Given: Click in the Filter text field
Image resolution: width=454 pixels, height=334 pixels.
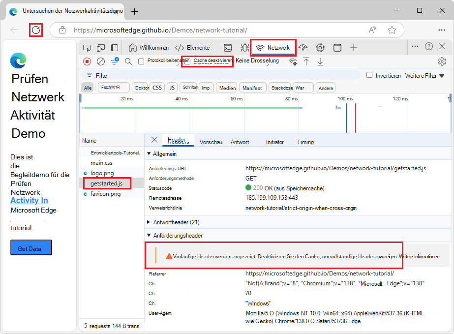Looking at the screenshot, I should coord(221,75).
